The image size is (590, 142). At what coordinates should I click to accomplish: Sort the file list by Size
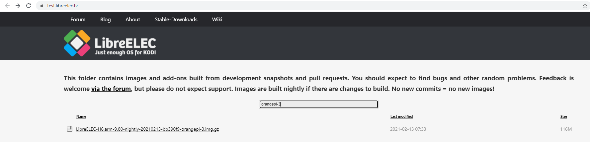click(563, 116)
